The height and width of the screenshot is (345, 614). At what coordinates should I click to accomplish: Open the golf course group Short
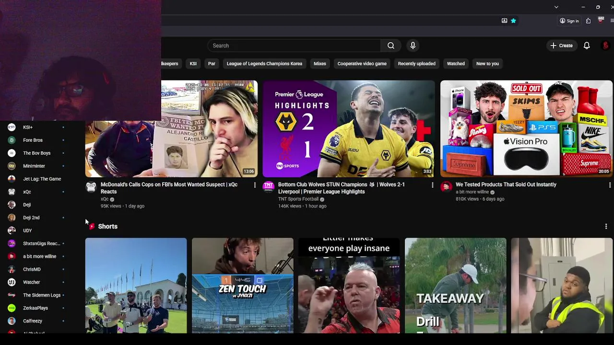tap(136, 286)
